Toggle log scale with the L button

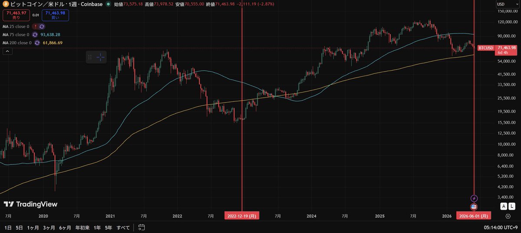(511, 206)
